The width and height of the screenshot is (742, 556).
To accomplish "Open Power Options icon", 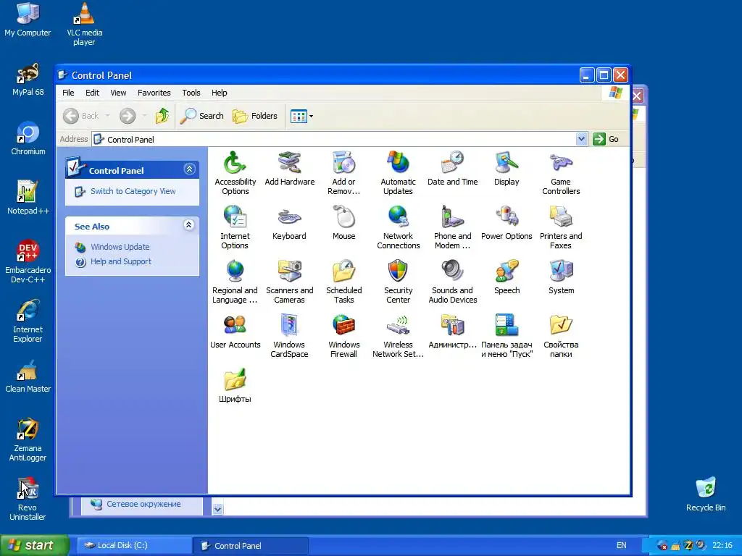I will [507, 217].
